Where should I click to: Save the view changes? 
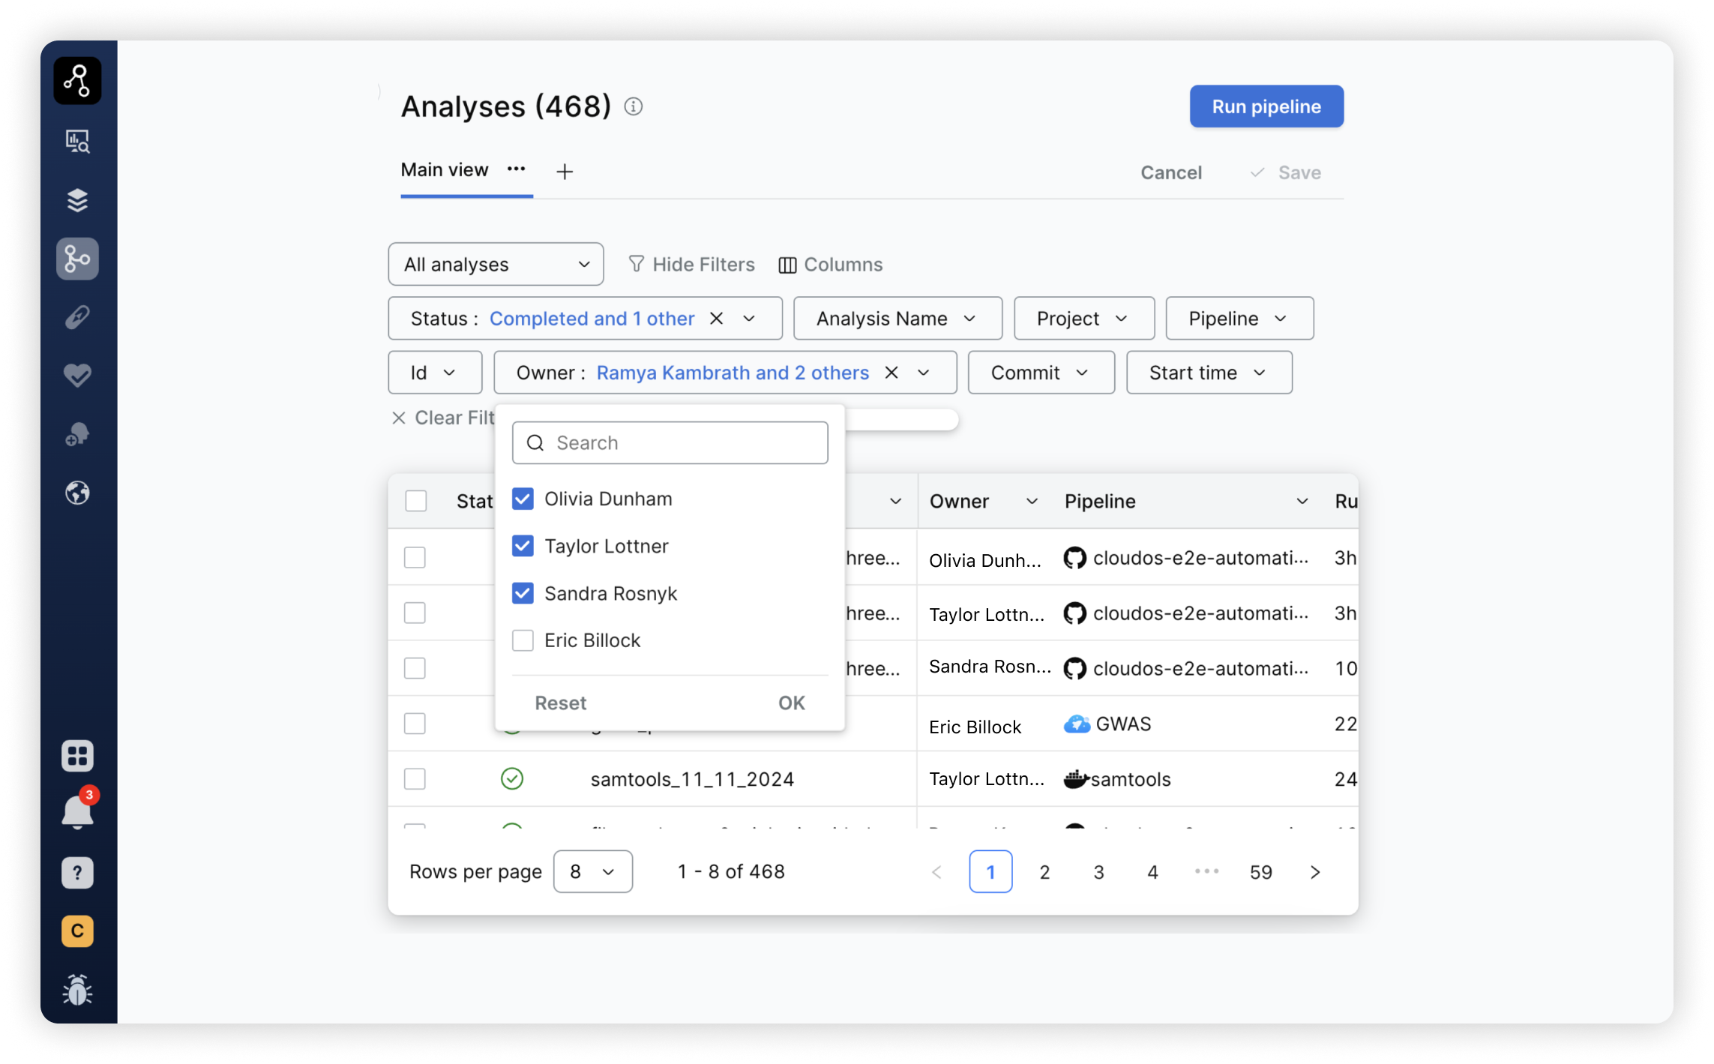click(x=1285, y=172)
